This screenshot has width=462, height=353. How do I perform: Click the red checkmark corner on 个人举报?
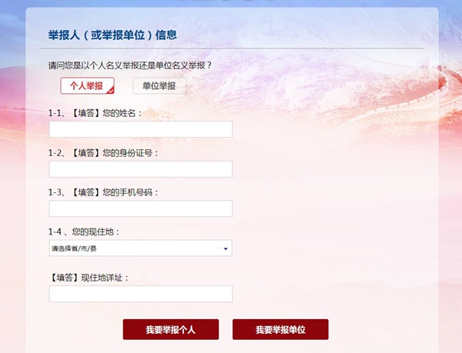point(110,91)
